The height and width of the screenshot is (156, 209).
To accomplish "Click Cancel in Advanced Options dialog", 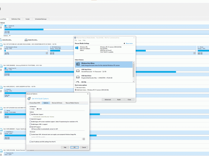I will click(x=84, y=147).
